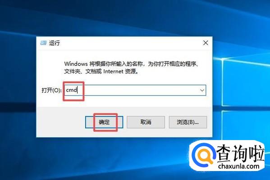Click the 查询啦 watermark text
The image size is (270, 180).
(240, 153)
